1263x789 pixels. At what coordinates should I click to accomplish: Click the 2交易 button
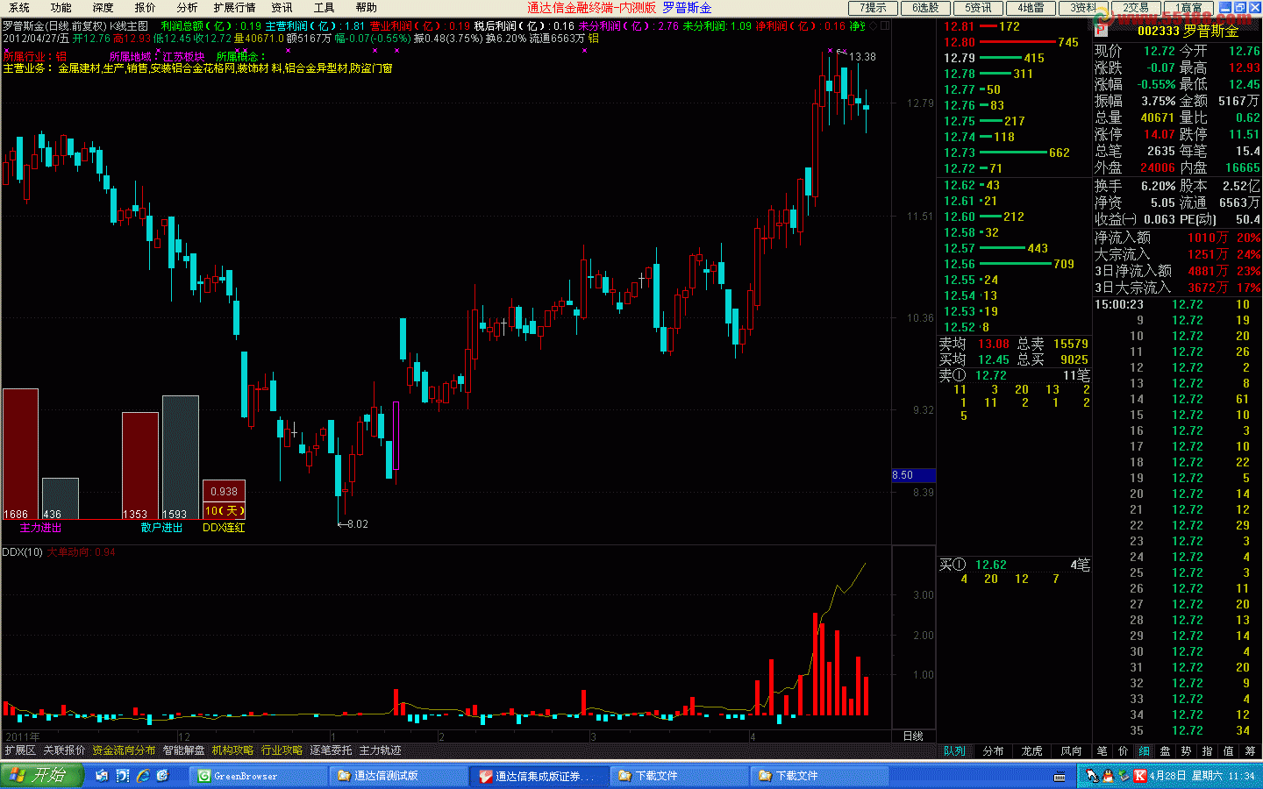[x=1136, y=8]
